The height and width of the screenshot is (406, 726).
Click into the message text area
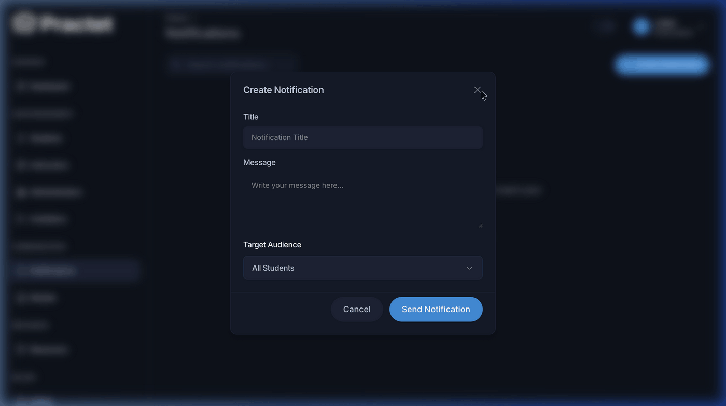(x=362, y=200)
